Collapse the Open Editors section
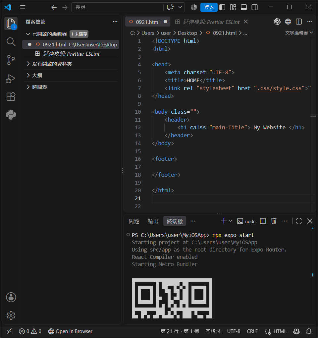 [28, 34]
